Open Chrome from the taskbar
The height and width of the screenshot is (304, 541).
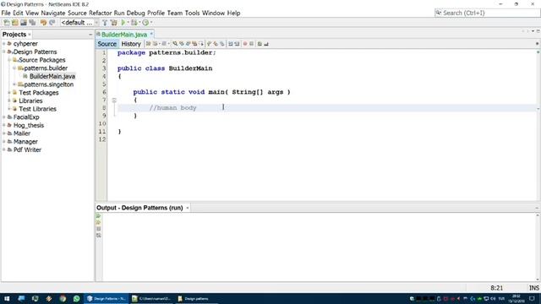63,298
